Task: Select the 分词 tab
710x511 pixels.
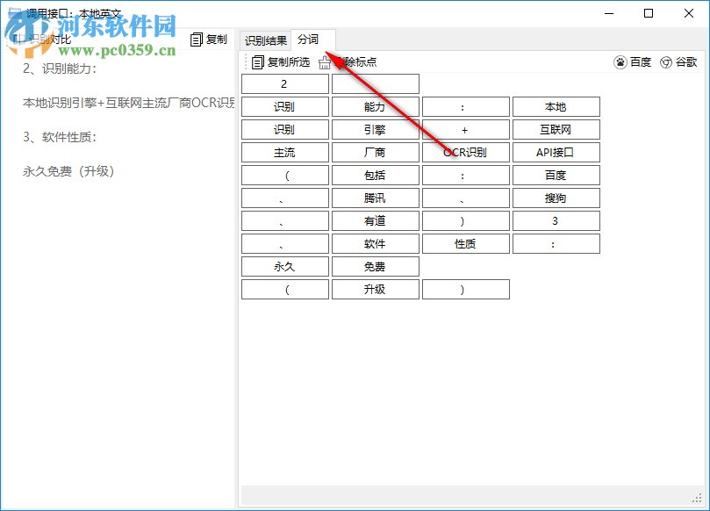Action: tap(309, 40)
